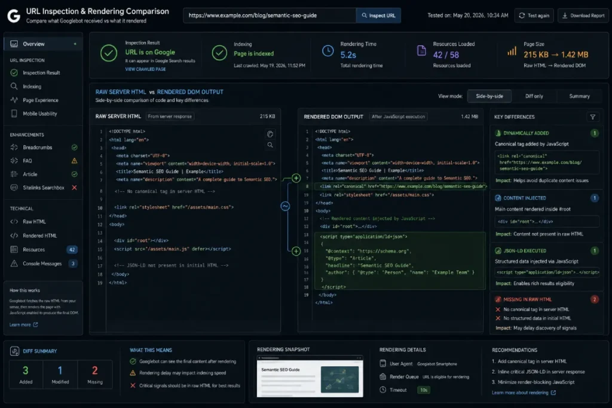Click the Console Messages badge 3
The image size is (612, 408).
73,263
